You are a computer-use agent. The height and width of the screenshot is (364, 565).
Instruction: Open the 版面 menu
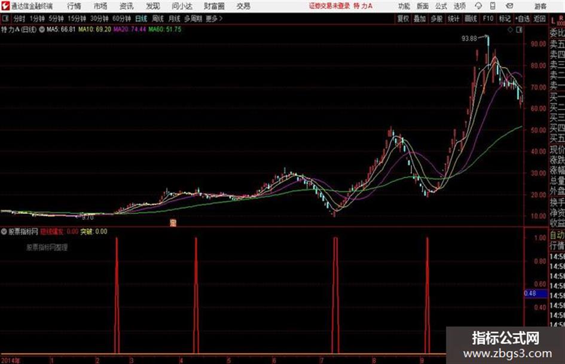click(423, 6)
